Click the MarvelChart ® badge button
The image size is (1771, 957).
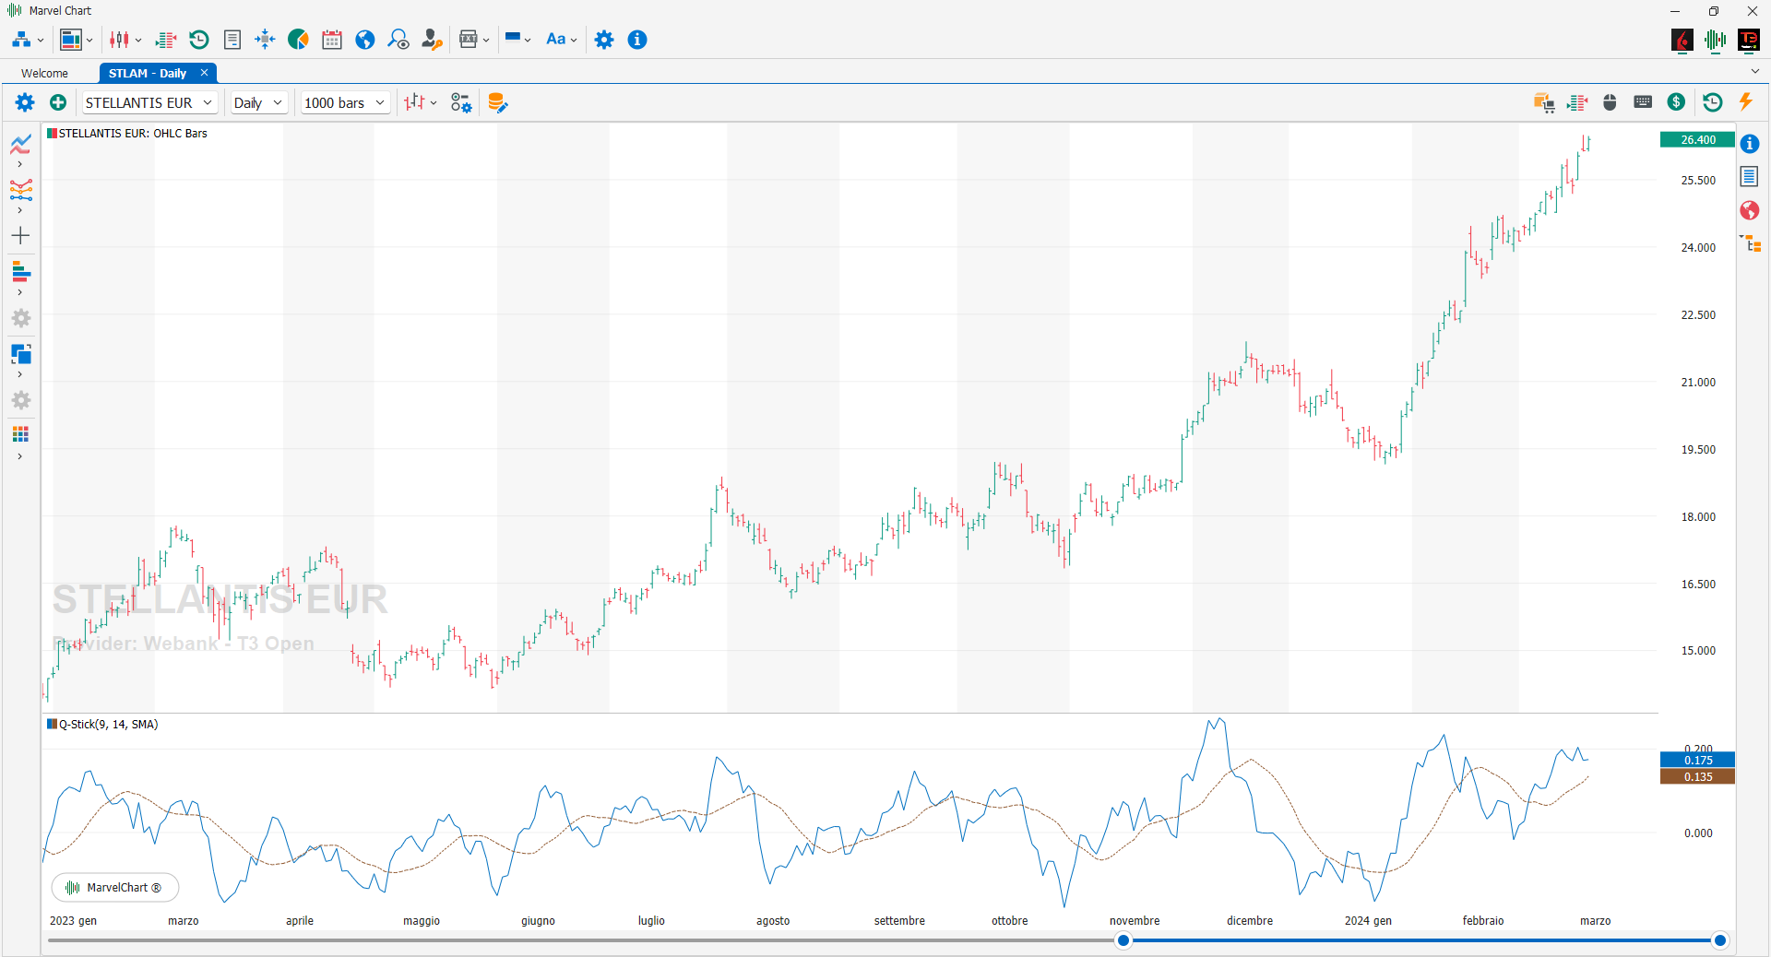tap(115, 887)
